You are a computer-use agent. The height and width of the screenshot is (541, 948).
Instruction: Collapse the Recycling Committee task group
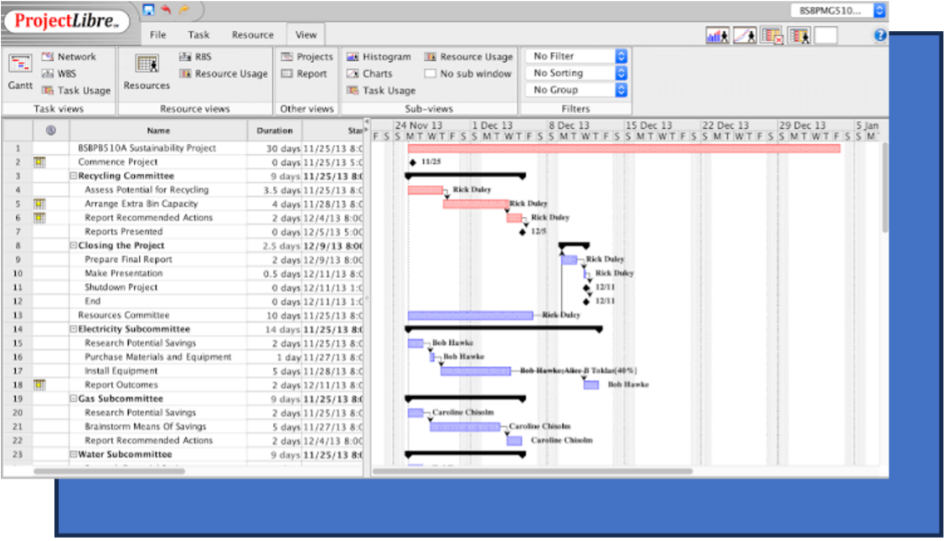(74, 177)
